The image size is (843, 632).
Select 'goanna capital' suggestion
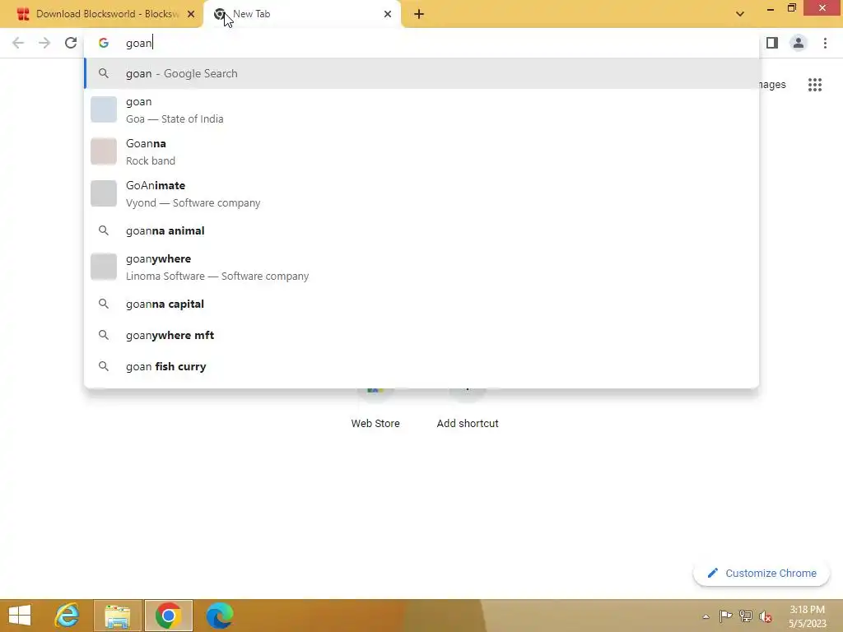[421, 304]
